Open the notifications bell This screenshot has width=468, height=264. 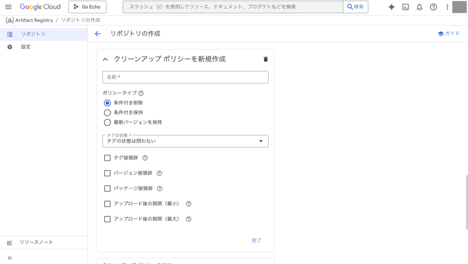coord(419,7)
